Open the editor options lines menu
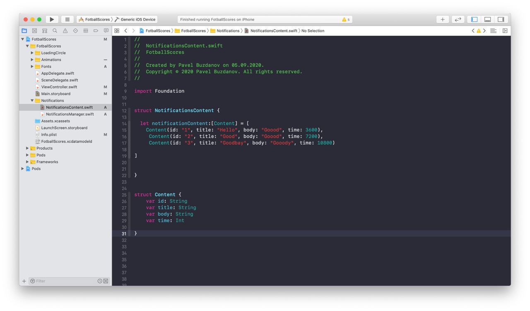The width and height of the screenshot is (530, 311). (493, 31)
